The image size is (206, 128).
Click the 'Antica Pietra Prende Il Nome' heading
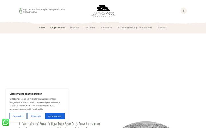60,125
